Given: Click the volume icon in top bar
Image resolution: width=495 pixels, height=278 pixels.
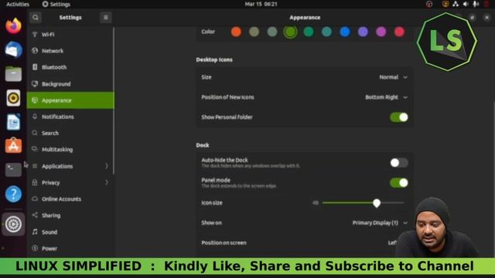Looking at the screenshot, I should click(x=466, y=4).
